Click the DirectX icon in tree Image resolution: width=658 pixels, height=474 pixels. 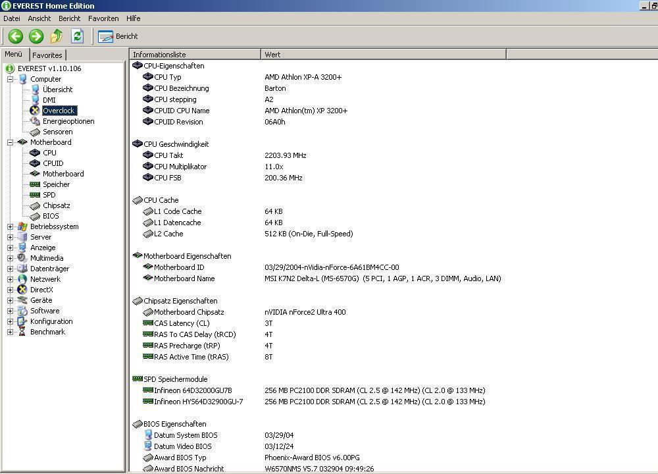[22, 290]
